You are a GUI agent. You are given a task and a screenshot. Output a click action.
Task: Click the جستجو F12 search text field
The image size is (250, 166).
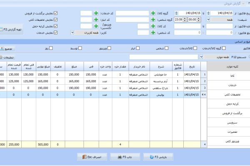(x=164, y=57)
